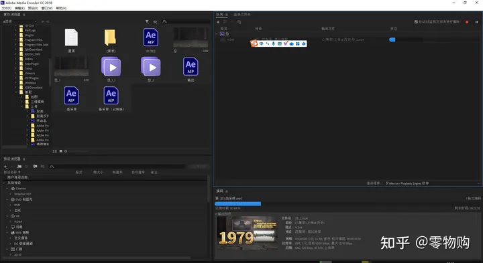Image resolution: width=483 pixels, height=263 pixels.
Task: Click the add source plus icon in the queue
Action: coord(218,22)
